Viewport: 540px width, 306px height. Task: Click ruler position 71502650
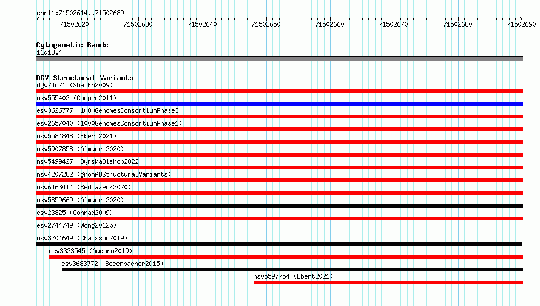click(266, 24)
